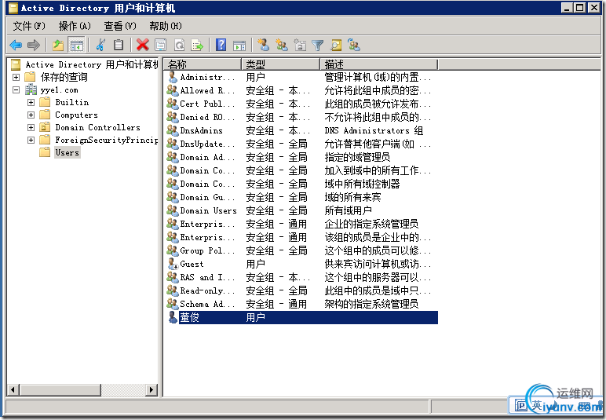
Task: Click the Find objects magnifier icon
Action: pyautogui.click(x=336, y=46)
